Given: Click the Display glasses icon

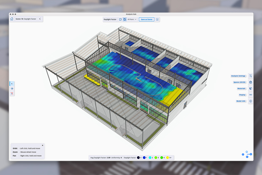Looking at the screenshot, I should click(250, 95).
